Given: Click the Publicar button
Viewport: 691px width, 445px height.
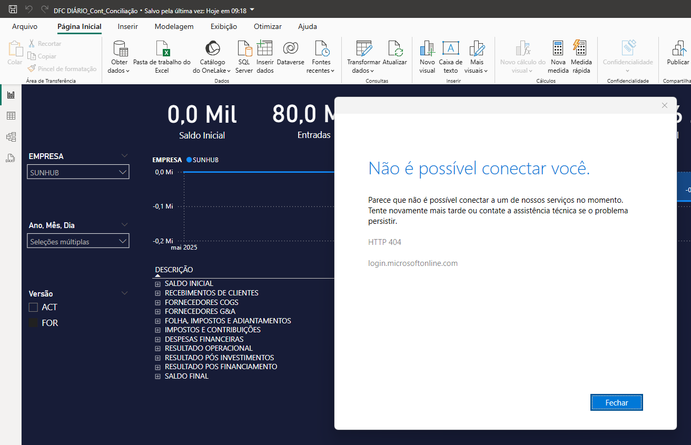Looking at the screenshot, I should click(677, 53).
